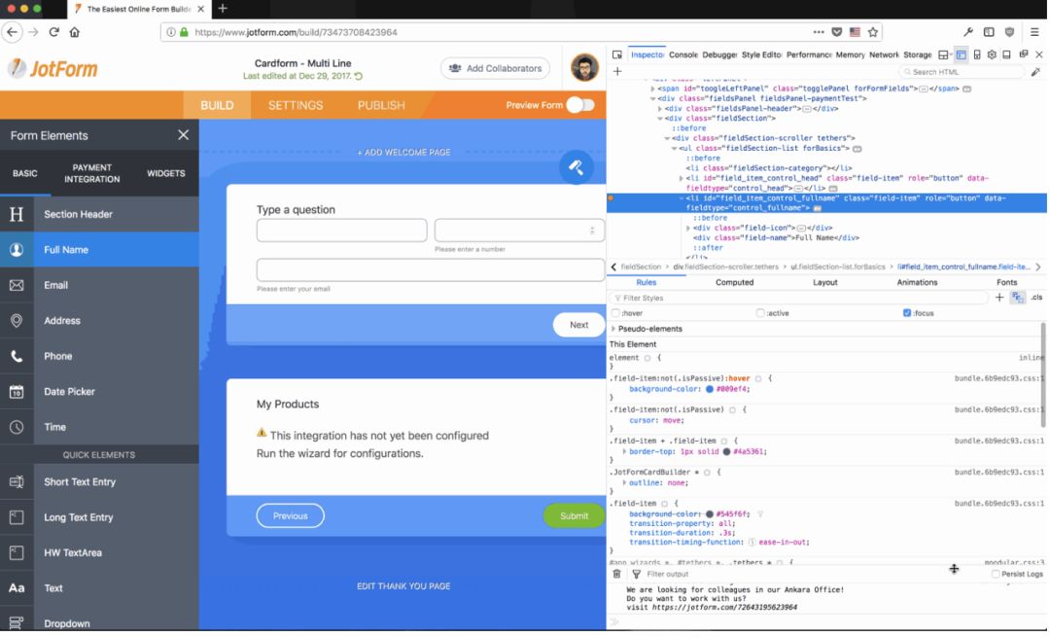1050x637 pixels.
Task: Check the :hover pseudo-class box
Action: [615, 313]
